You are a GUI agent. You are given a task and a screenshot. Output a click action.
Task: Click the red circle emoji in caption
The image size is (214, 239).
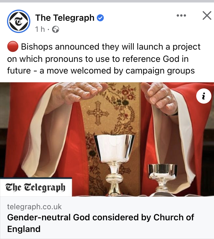[13, 46]
